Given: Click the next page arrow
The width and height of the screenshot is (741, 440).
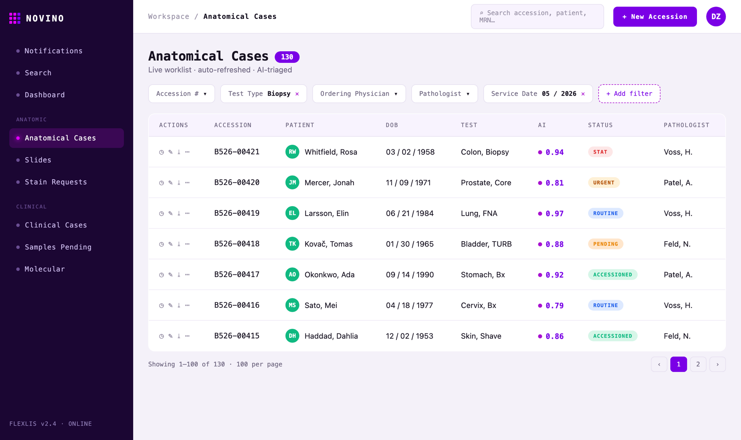Looking at the screenshot, I should pos(717,364).
